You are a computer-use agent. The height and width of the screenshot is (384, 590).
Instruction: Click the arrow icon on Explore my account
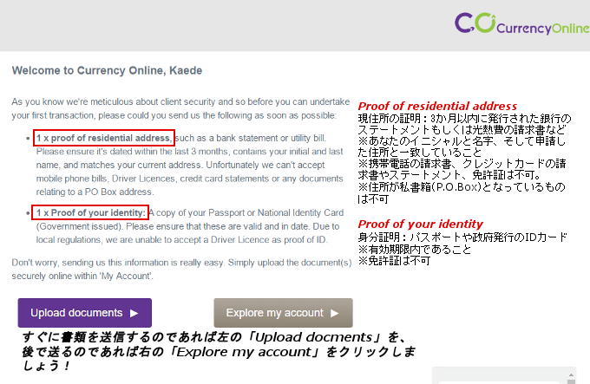click(336, 313)
